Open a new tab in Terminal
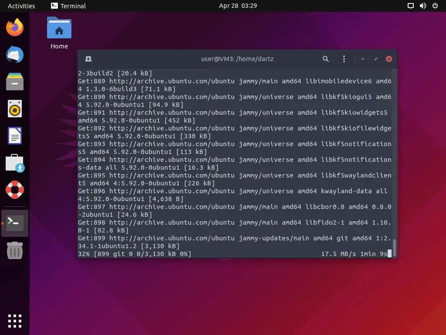 [88, 59]
